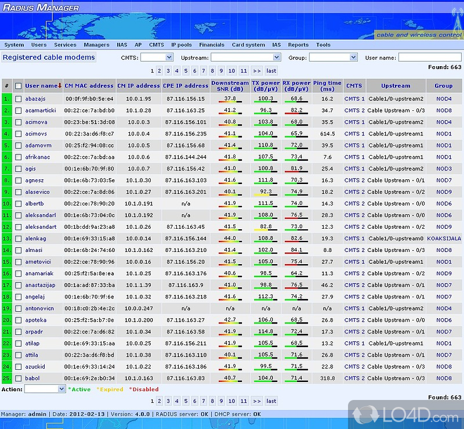Open the Action dropdown below the table
Viewport: 464px width, 429px height.
pos(44,389)
